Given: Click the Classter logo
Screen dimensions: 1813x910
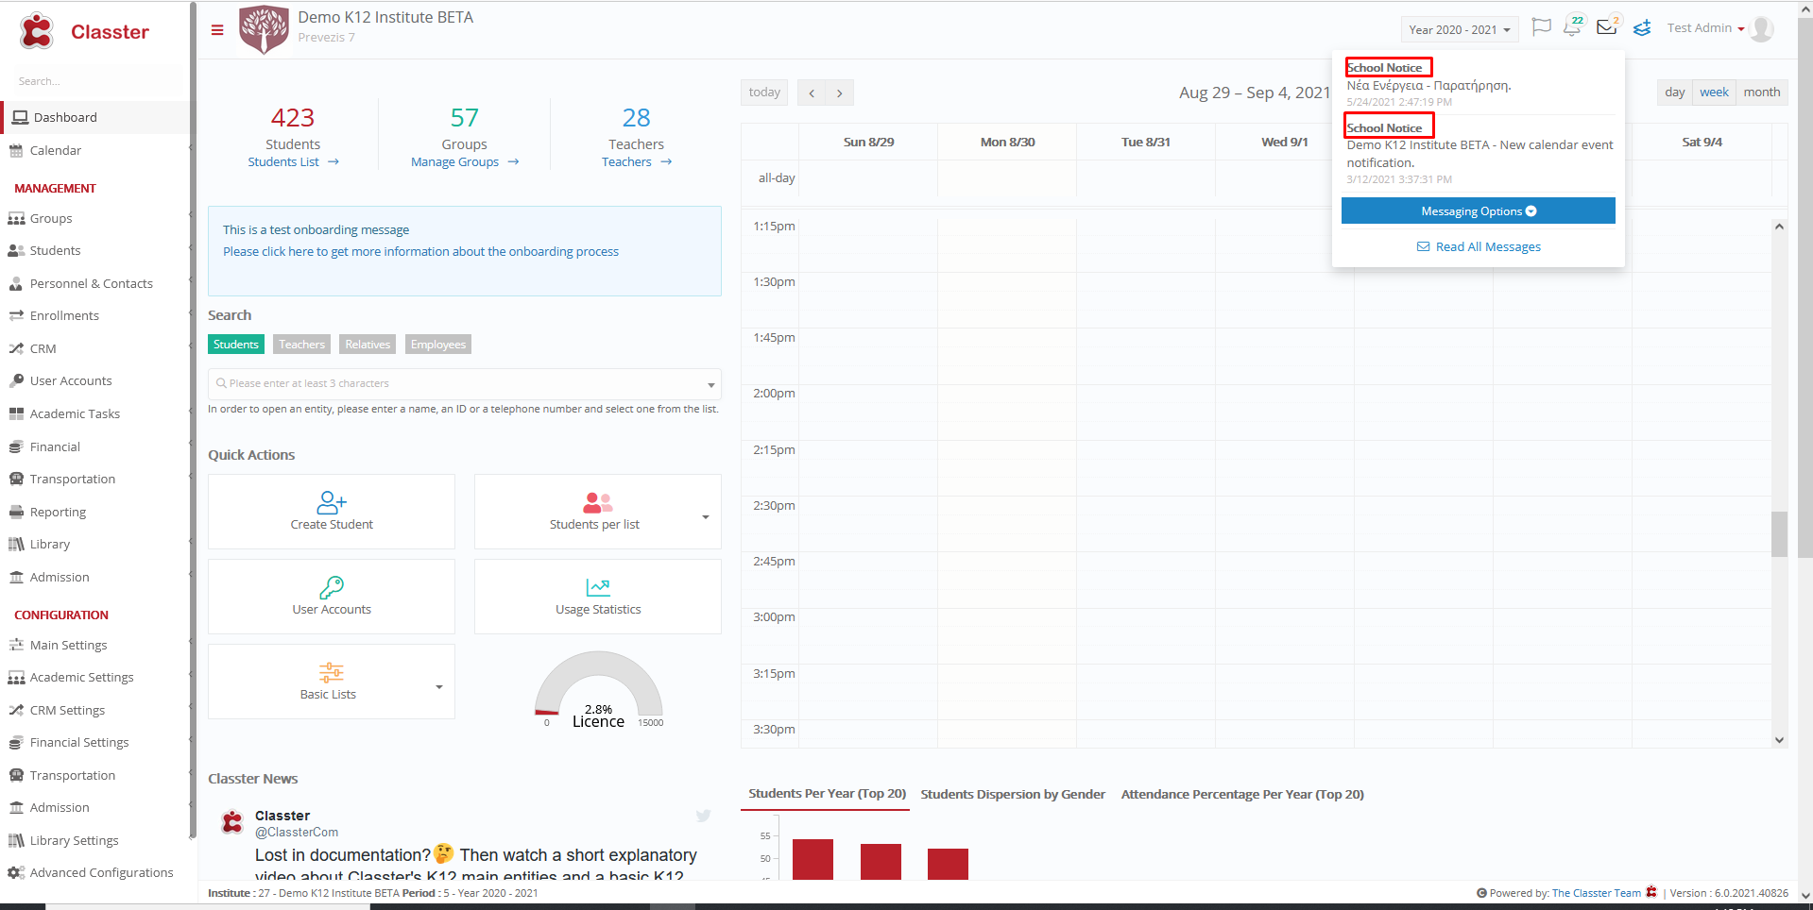Looking at the screenshot, I should click(x=85, y=32).
